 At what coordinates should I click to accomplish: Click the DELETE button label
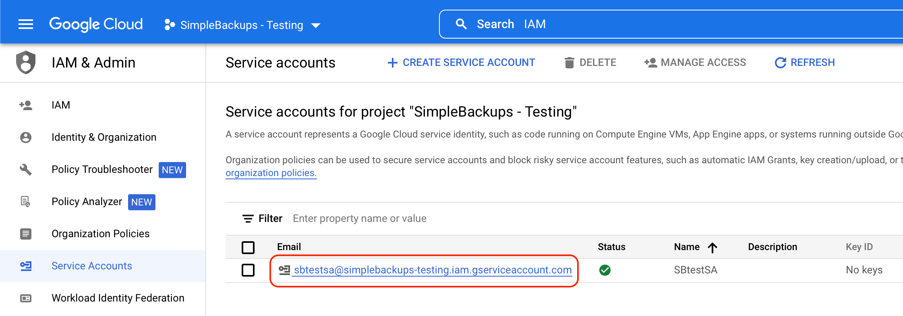click(x=598, y=63)
